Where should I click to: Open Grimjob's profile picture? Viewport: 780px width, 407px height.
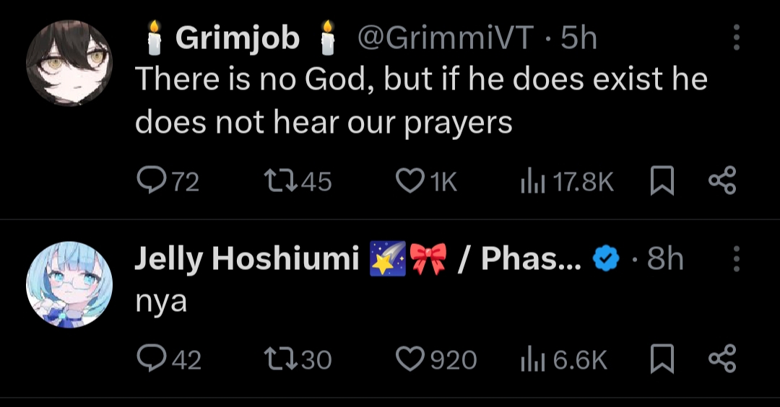[x=69, y=63]
